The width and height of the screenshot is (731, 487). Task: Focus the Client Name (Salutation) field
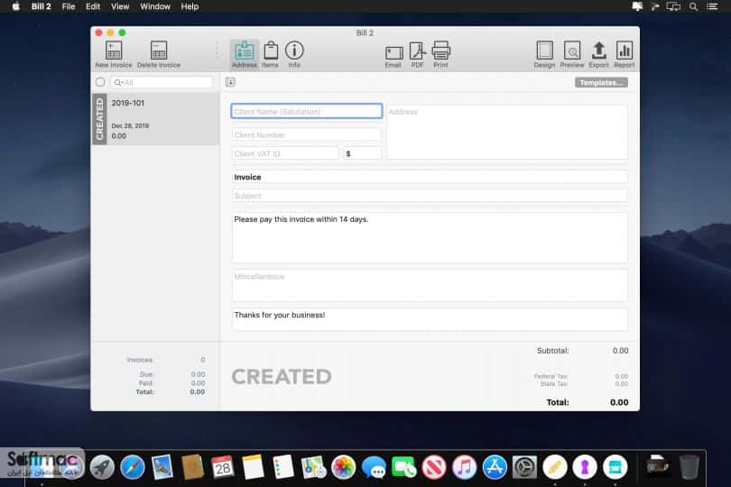(x=307, y=112)
